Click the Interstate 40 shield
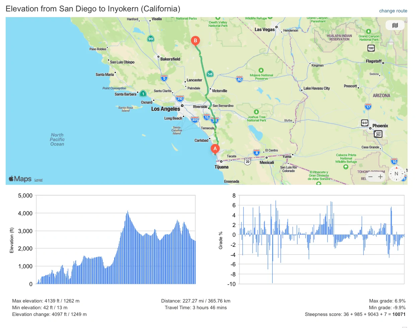 (239, 79)
